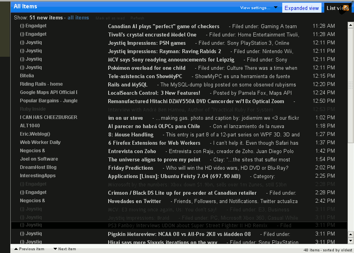Click the 12:50 PM timestamp
This screenshot has width=354, height=253.
[x=324, y=101]
